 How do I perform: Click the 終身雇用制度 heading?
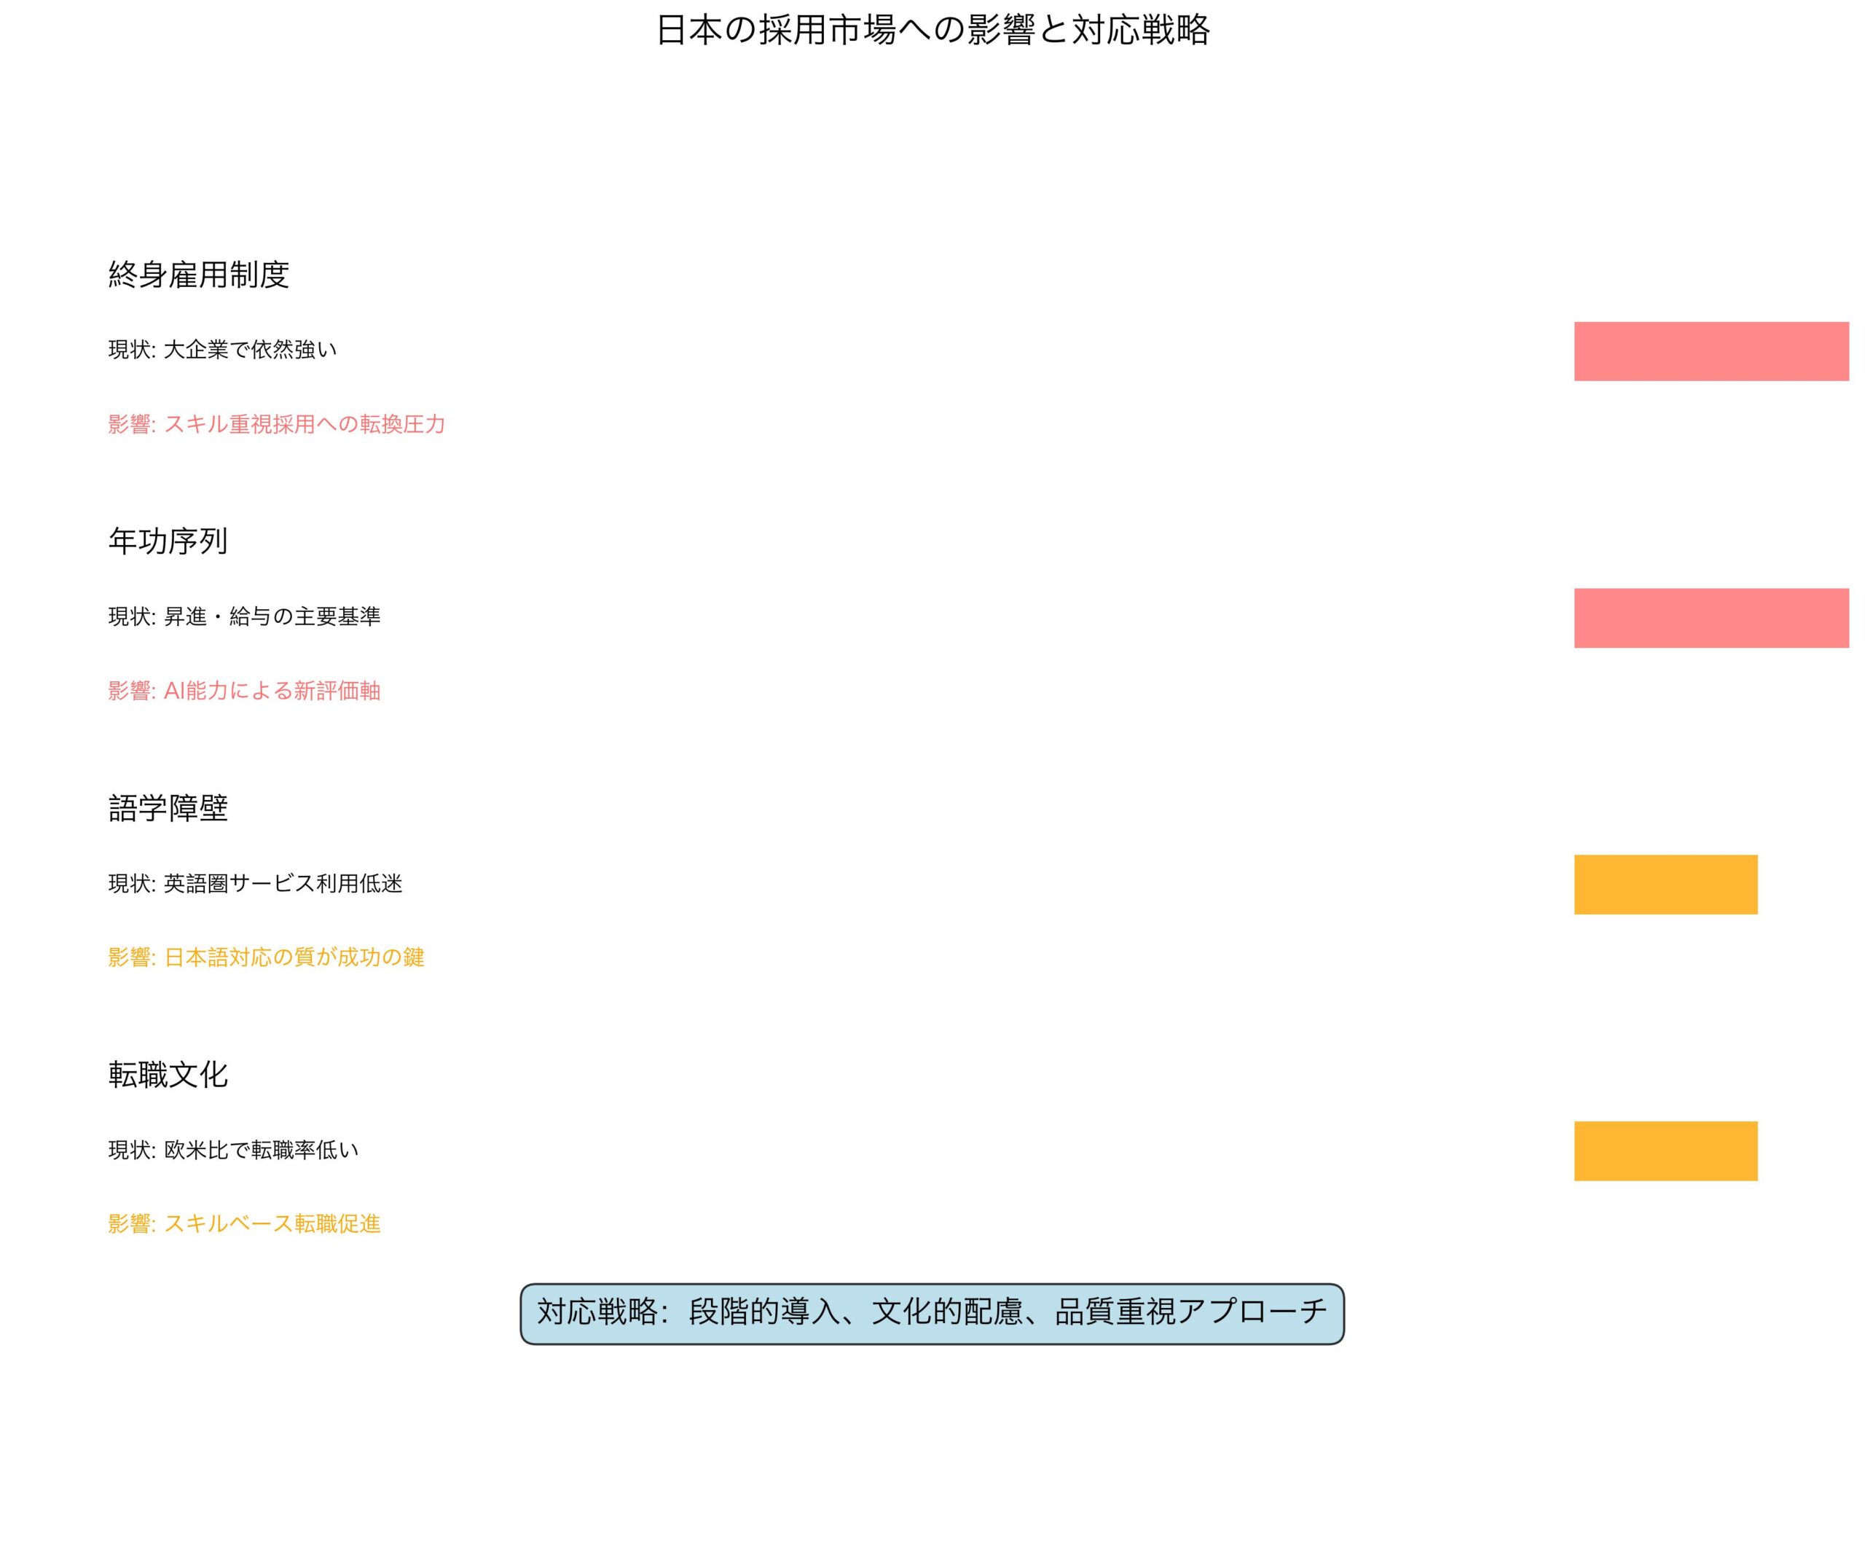coord(198,275)
